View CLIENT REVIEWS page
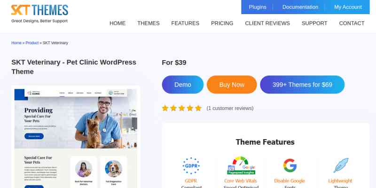This screenshot has height=188, width=376. [x=267, y=23]
